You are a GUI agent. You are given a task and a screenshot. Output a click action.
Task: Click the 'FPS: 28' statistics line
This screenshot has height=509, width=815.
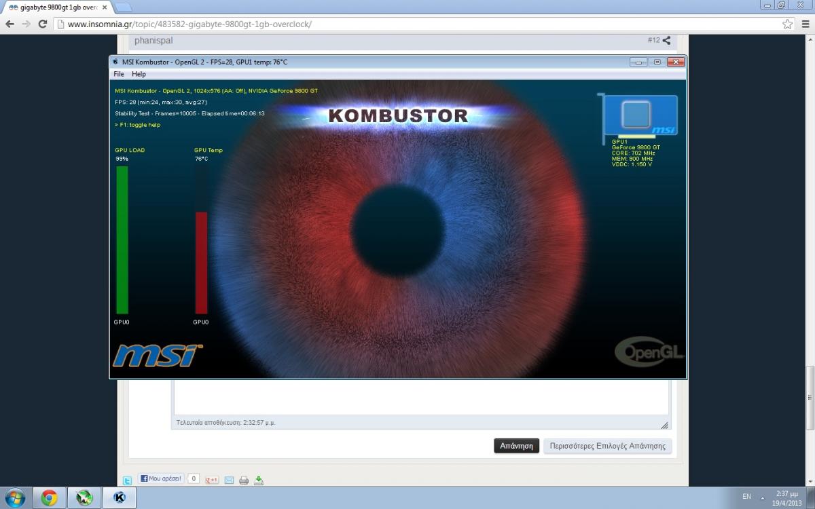(x=161, y=102)
